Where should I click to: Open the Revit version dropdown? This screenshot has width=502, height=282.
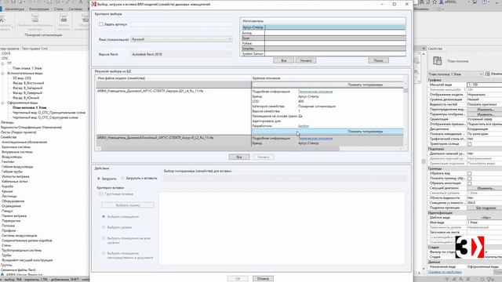coord(181,54)
